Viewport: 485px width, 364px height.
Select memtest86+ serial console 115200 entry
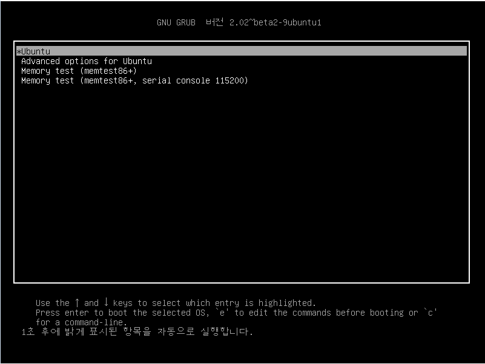click(134, 80)
